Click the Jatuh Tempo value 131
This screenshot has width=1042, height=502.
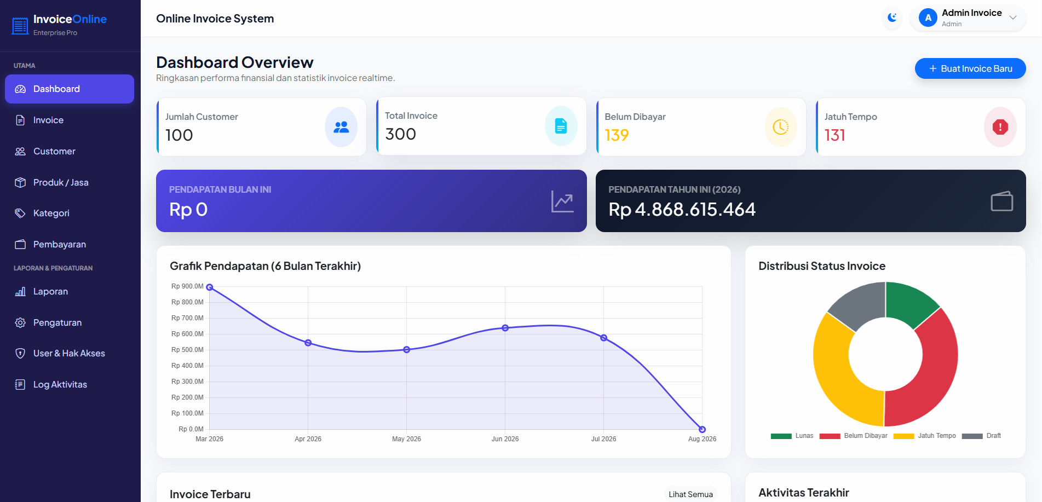(835, 135)
